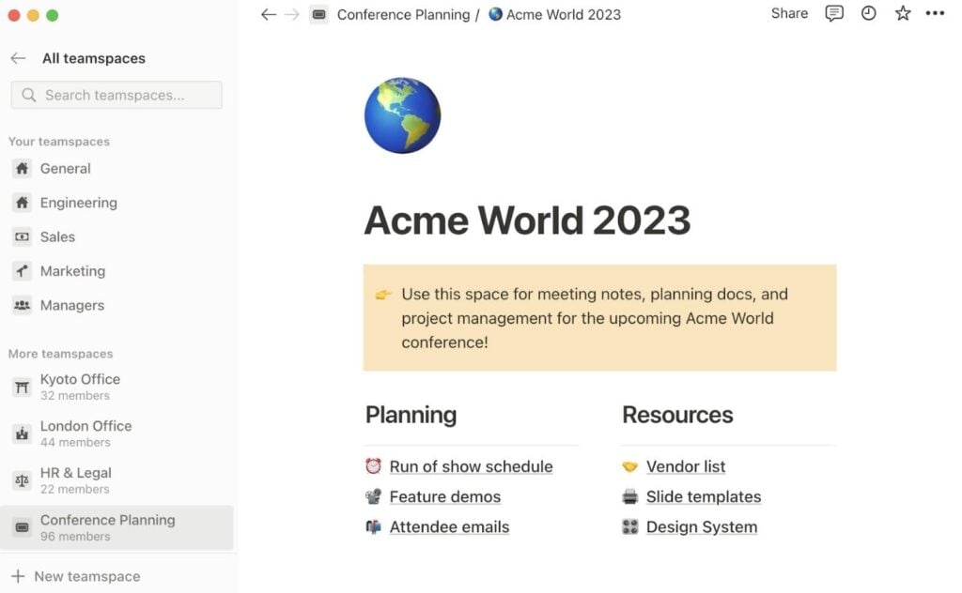Go back using top bar left arrow
Image resolution: width=962 pixels, height=593 pixels.
tap(268, 15)
